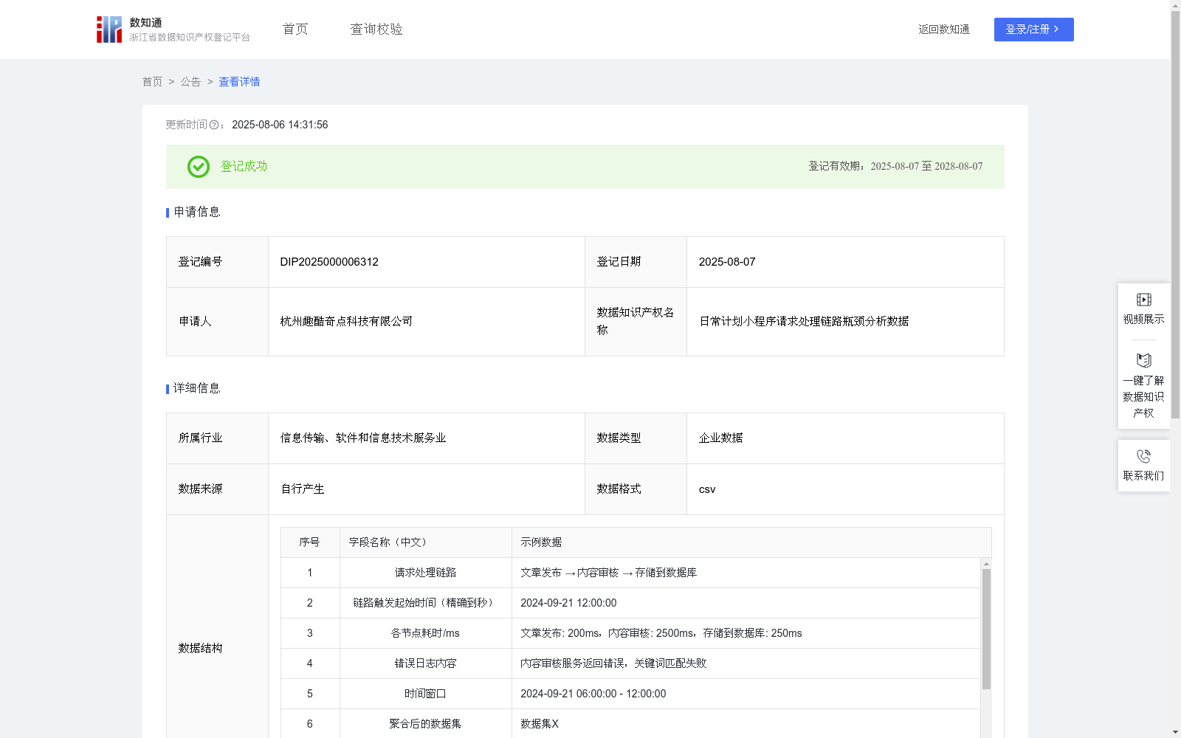Select the data type 企业数据

coord(721,438)
